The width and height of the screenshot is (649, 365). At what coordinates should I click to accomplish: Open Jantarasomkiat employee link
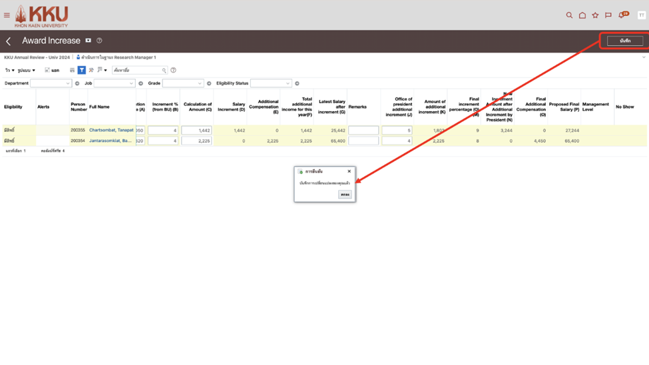pyautogui.click(x=110, y=141)
